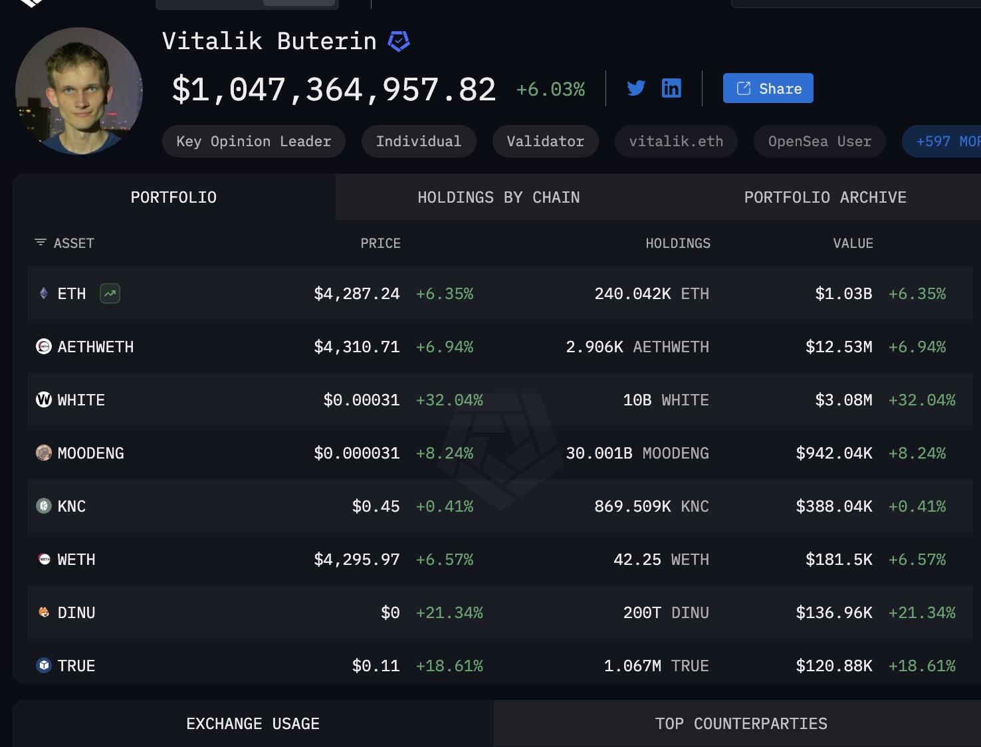The image size is (981, 747).
Task: Open the PORTFOLIO ARCHIVE tab
Action: pos(825,197)
